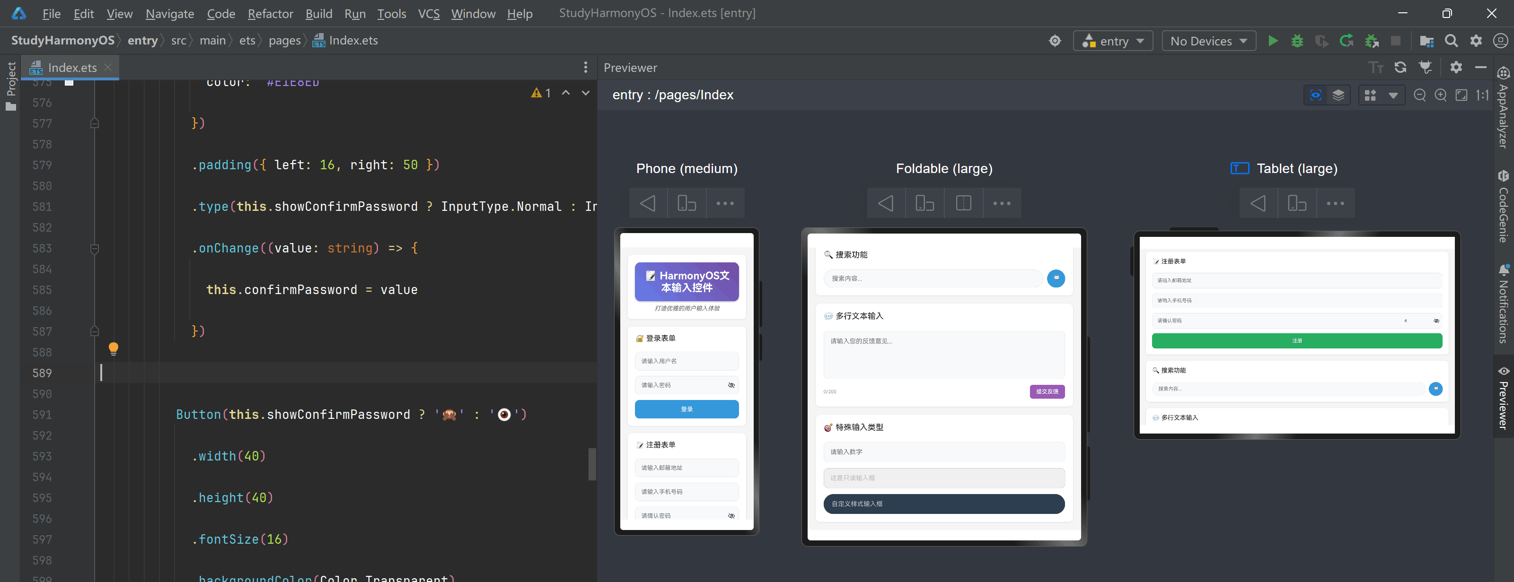Screen dimensions: 1514x582
Task: Switch to the Index.ets editor tab
Action: 72,68
